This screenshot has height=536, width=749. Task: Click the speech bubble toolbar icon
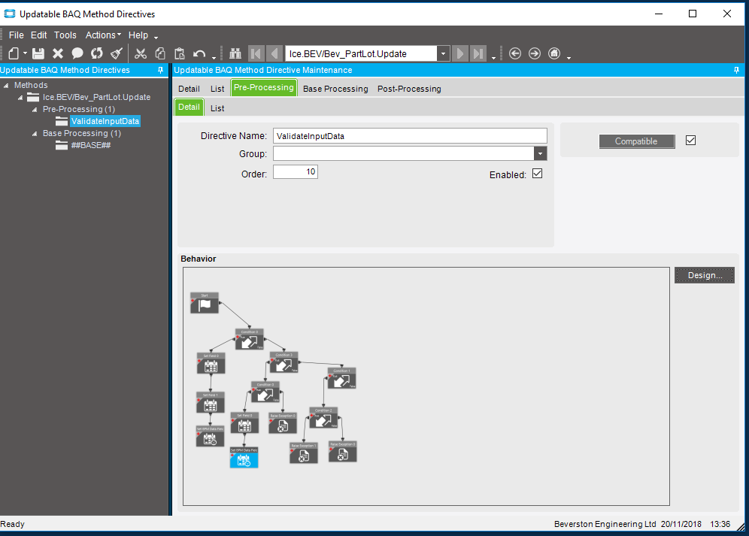(77, 53)
